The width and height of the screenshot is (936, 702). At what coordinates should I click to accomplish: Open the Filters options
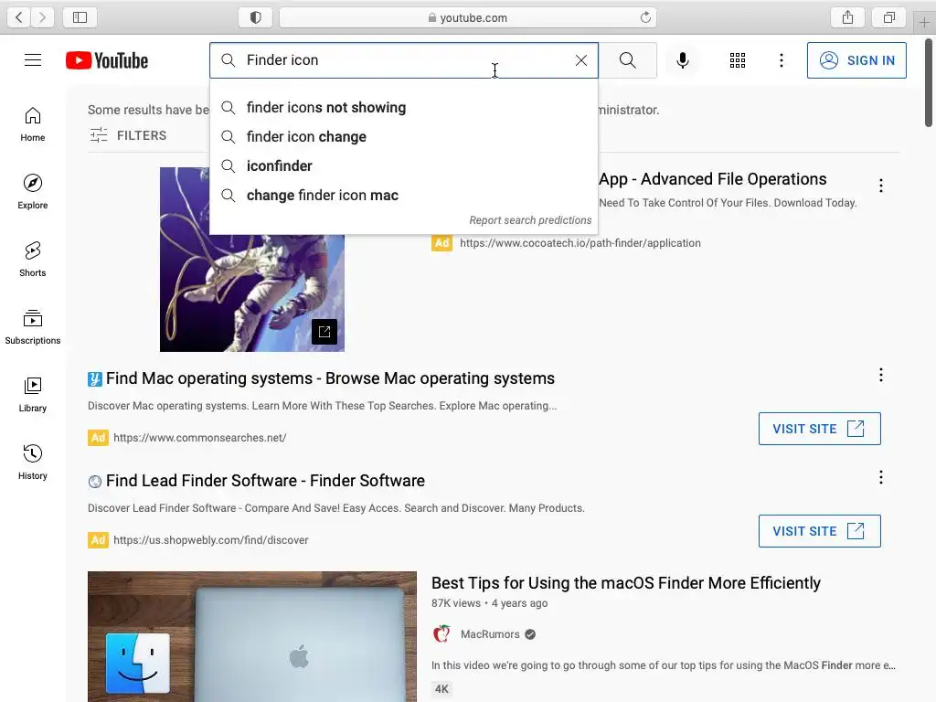pyautogui.click(x=128, y=135)
